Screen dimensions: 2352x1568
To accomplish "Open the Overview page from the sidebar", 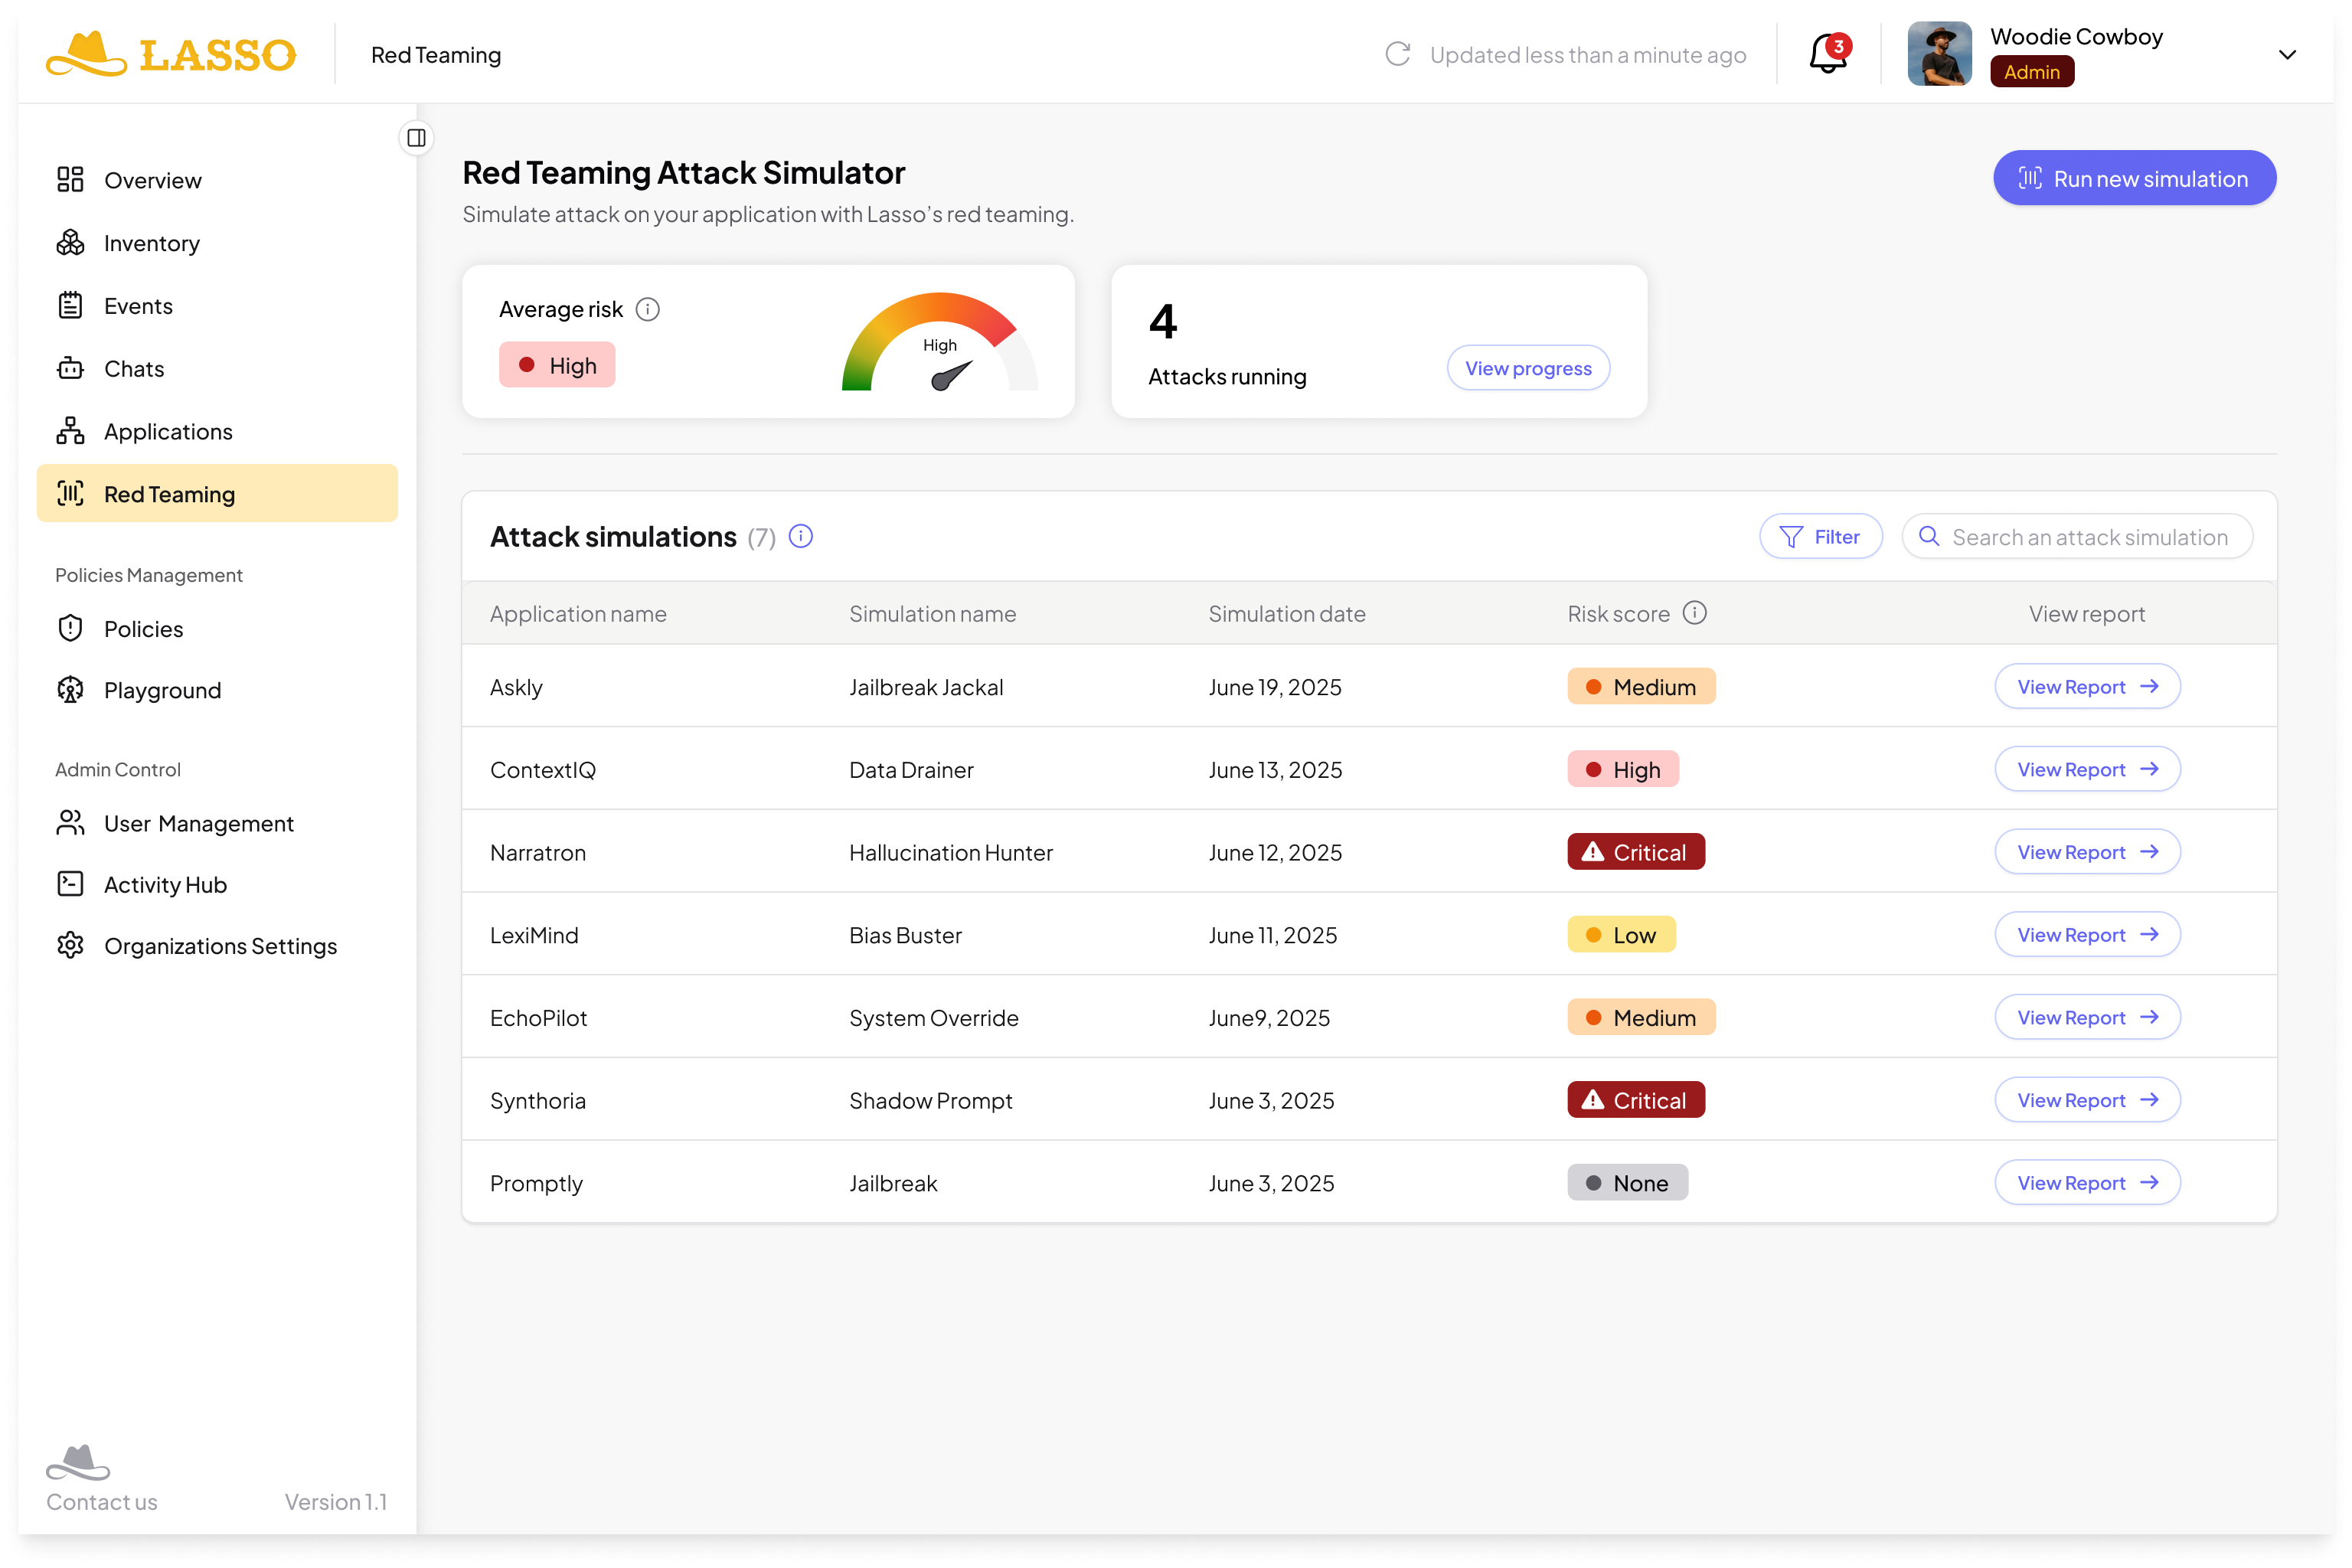I will 217,180.
